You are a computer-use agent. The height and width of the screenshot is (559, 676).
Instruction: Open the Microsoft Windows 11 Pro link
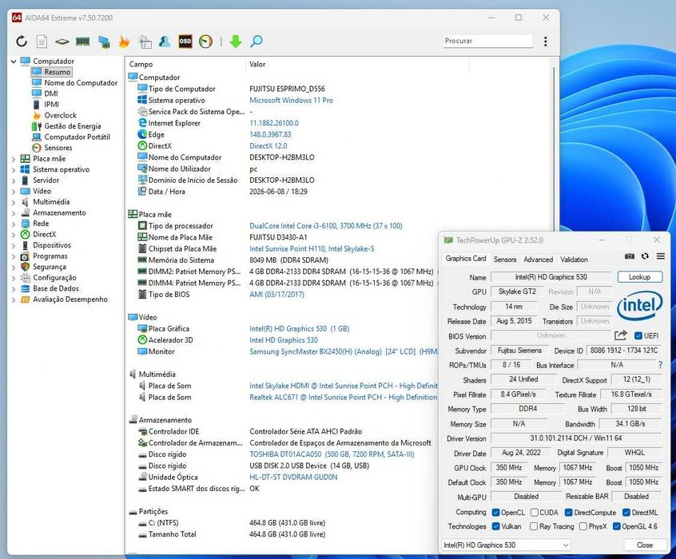tap(291, 101)
